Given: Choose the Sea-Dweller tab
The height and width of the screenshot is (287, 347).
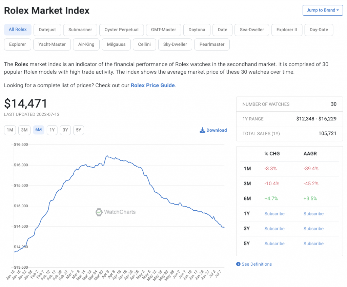Looking at the screenshot, I should pyautogui.click(x=252, y=30).
